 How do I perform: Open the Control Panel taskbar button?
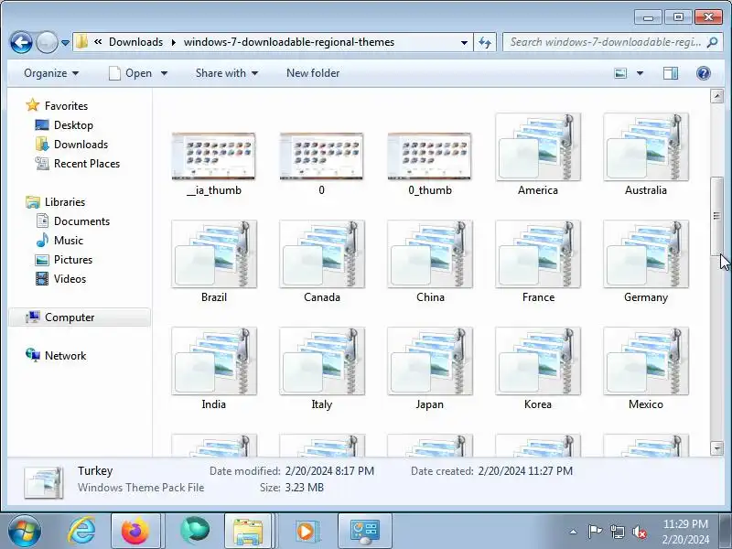(x=364, y=532)
